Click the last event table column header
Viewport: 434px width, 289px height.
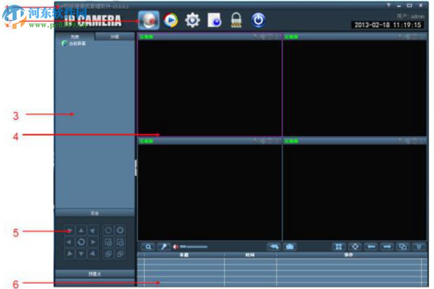349,255
